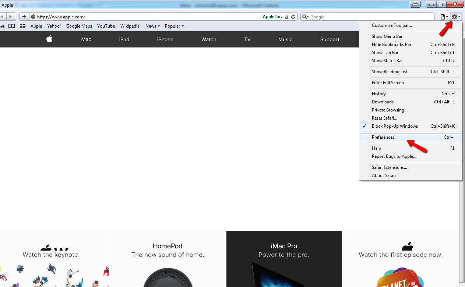This screenshot has height=287, width=465.
Task: Click the iMac Pro promo tile
Action: (x=284, y=259)
